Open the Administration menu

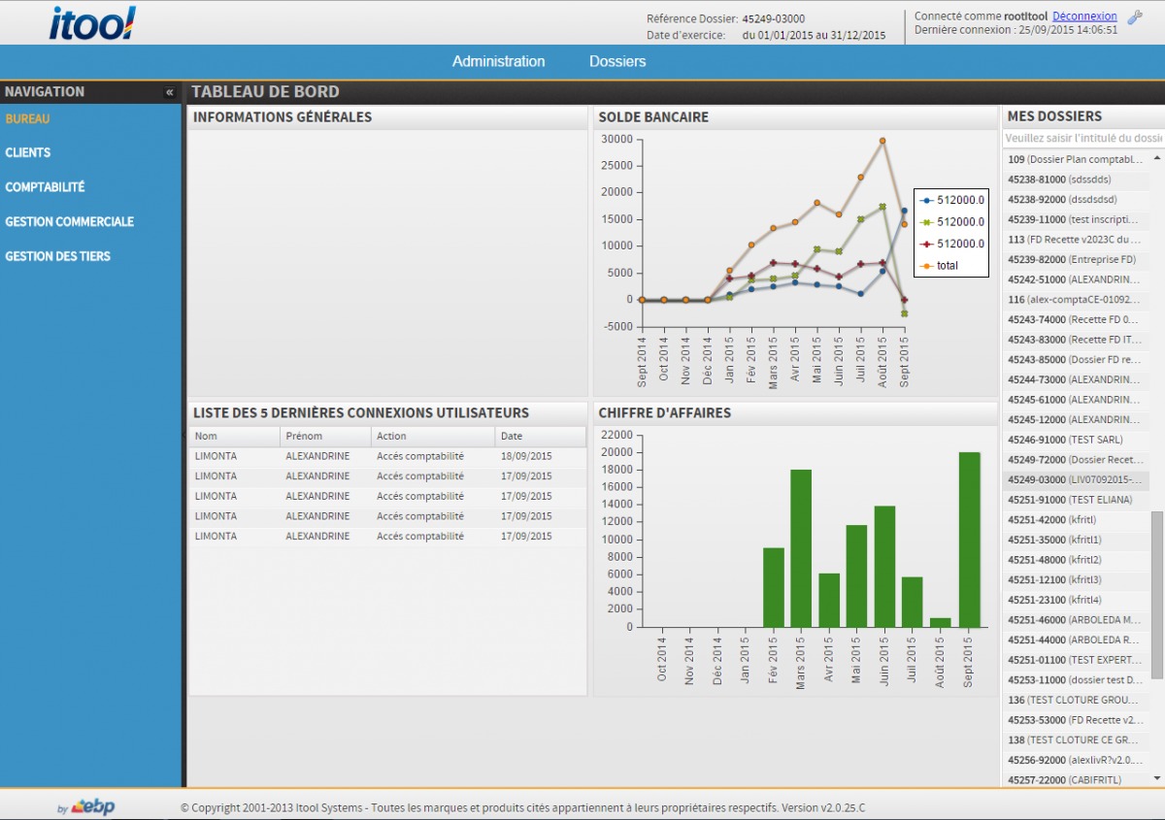(498, 61)
